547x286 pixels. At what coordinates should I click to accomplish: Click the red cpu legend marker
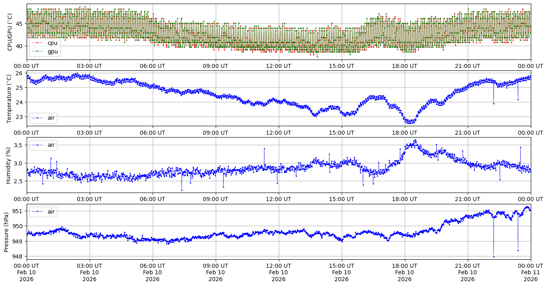tap(38, 42)
